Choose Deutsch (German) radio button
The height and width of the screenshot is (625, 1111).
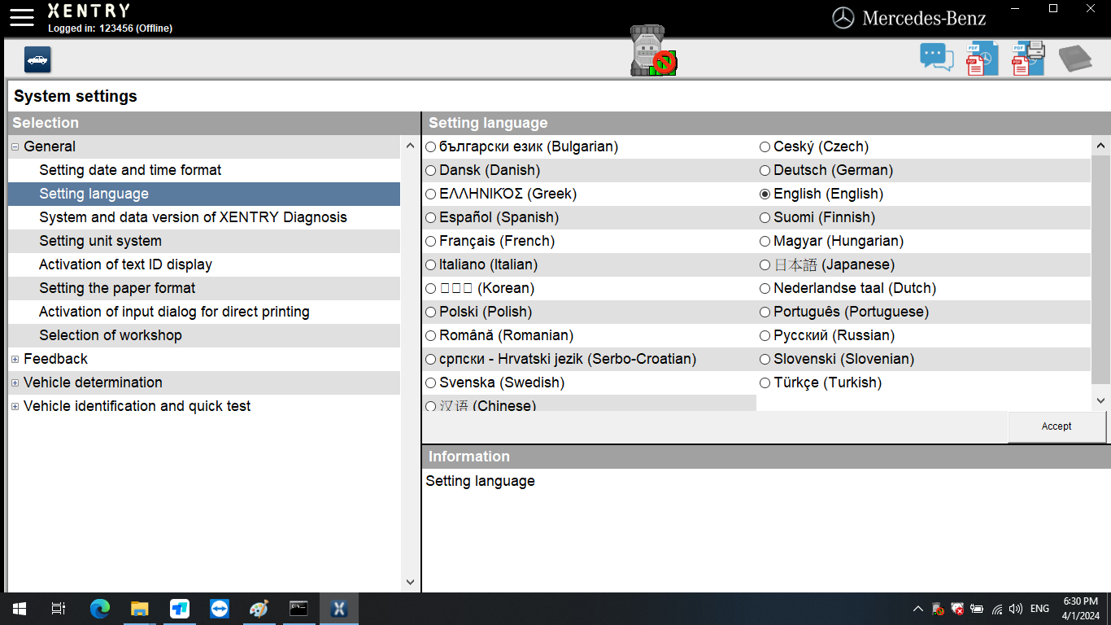tap(765, 171)
